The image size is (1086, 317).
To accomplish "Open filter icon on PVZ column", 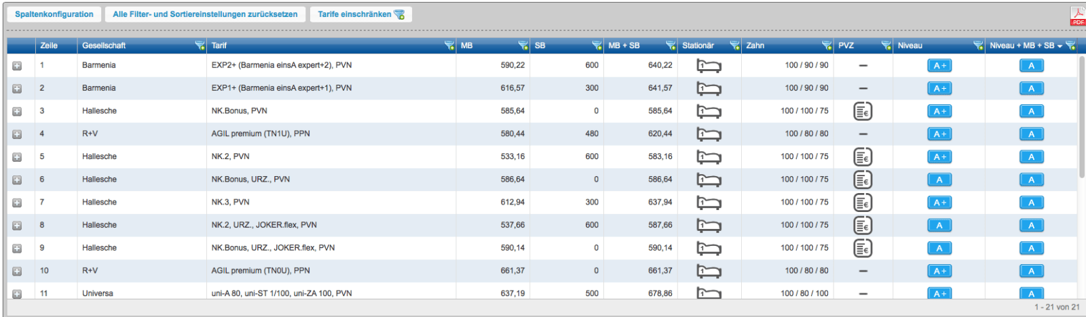I will pos(886,45).
